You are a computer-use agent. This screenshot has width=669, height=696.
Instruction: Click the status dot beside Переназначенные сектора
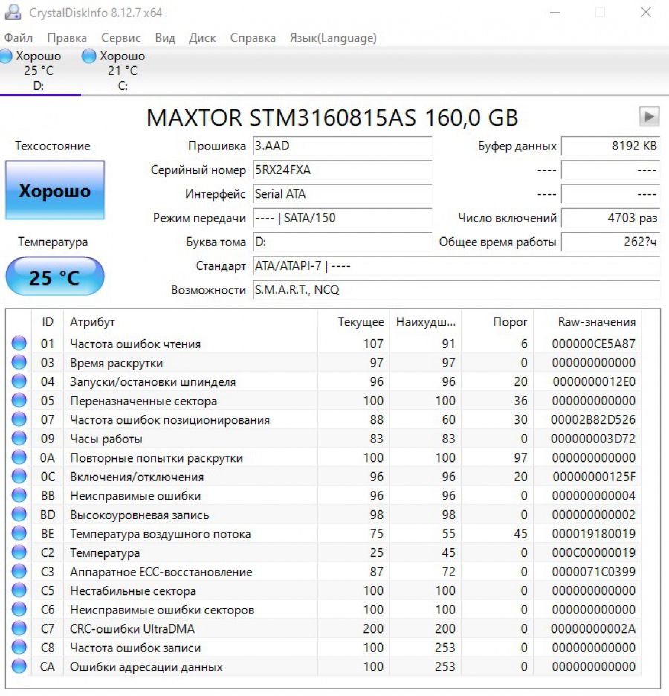point(19,400)
